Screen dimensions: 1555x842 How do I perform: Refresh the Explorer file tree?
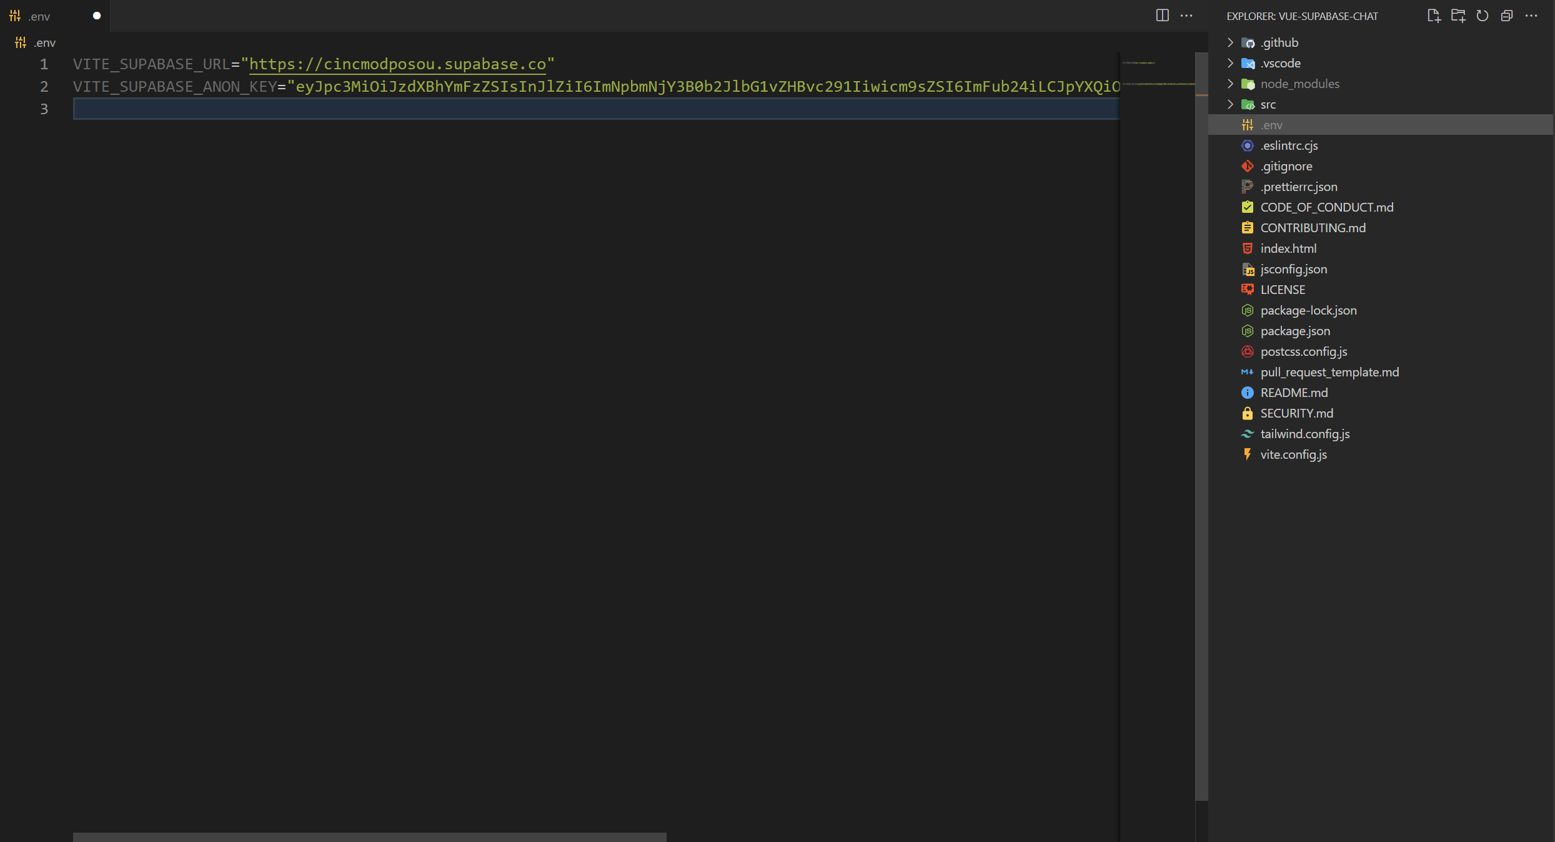click(1483, 16)
